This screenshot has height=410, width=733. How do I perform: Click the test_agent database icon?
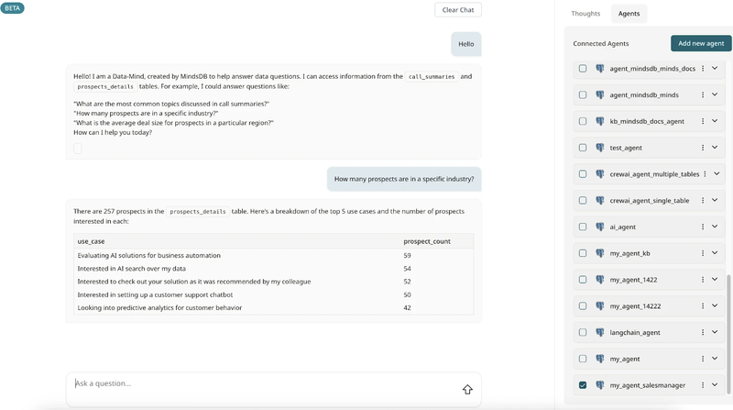(x=600, y=148)
